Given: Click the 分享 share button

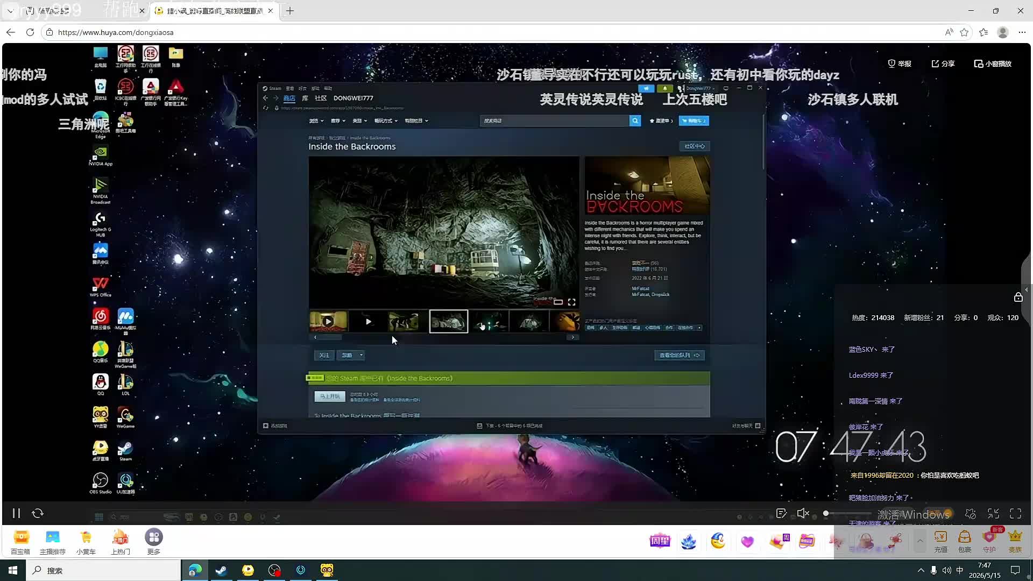Looking at the screenshot, I should (943, 63).
